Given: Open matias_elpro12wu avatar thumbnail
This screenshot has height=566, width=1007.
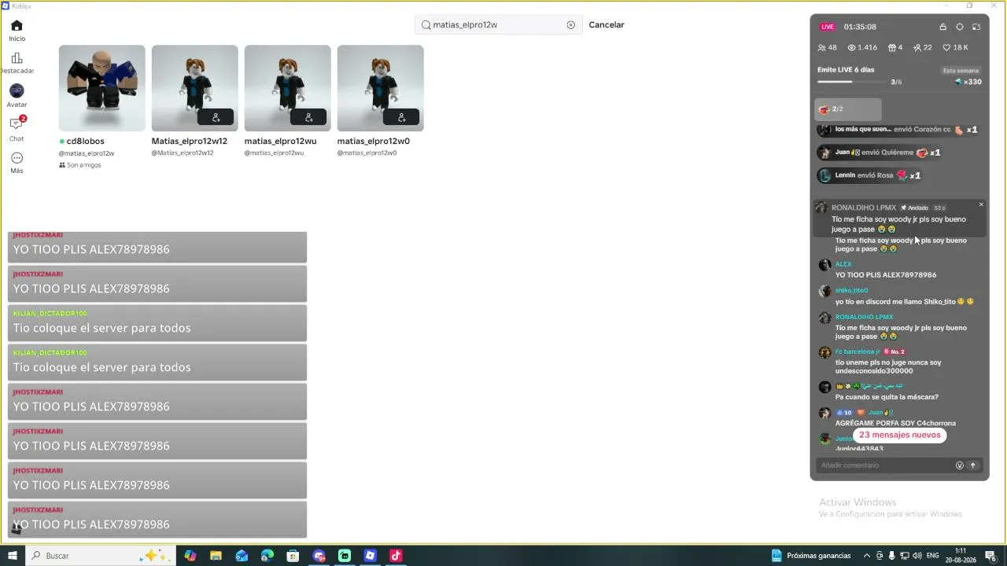Looking at the screenshot, I should 287,88.
